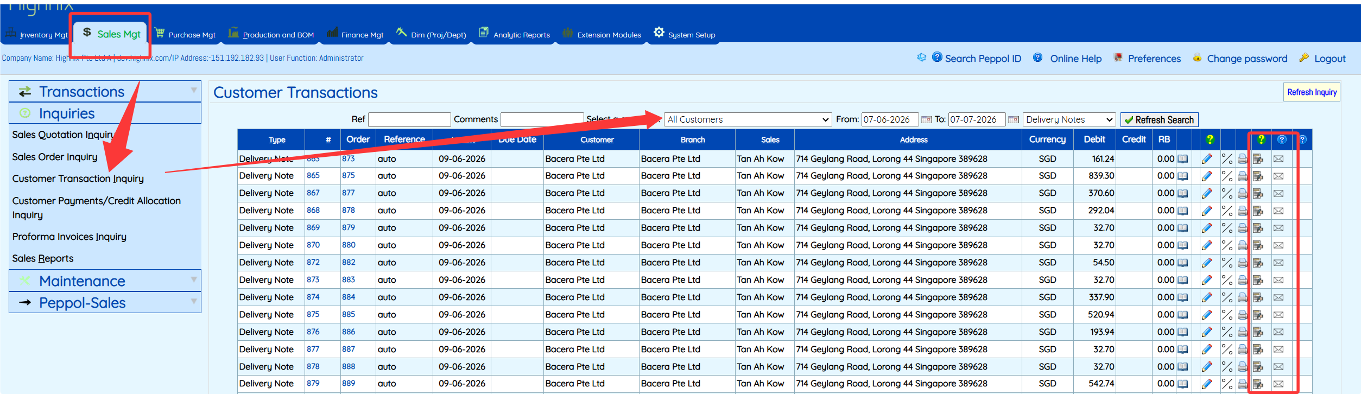This screenshot has width=1361, height=394.
Task: Open To date calendar picker icon
Action: tap(1013, 119)
